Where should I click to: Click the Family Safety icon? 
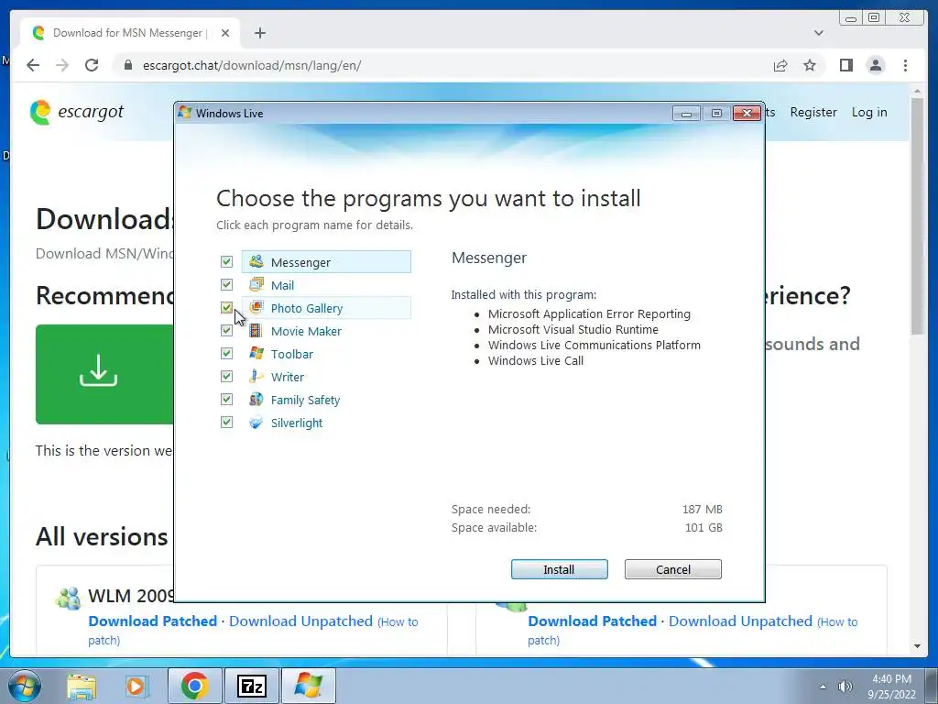pyautogui.click(x=256, y=400)
